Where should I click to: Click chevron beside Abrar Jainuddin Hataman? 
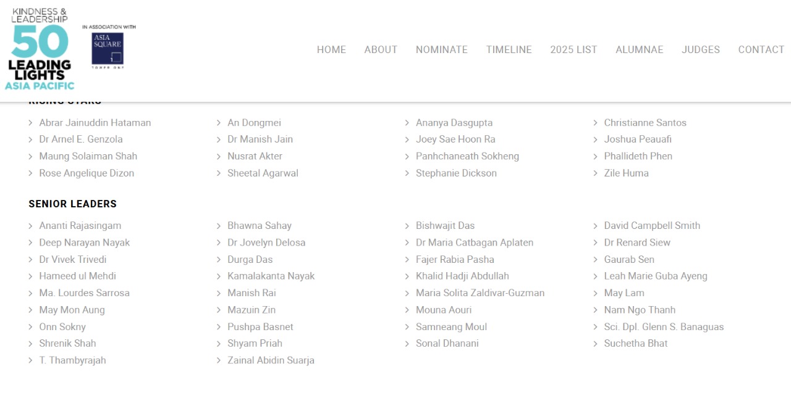pos(30,123)
